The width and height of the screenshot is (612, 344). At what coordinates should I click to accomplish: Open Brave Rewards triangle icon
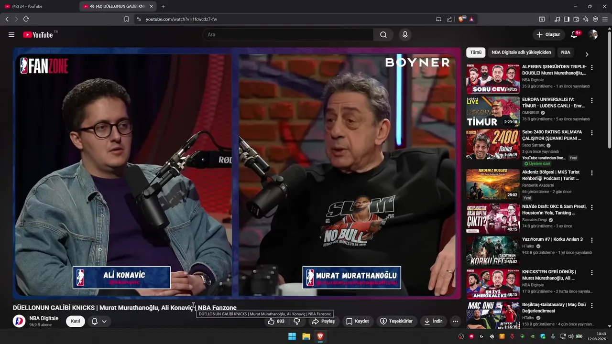(x=471, y=19)
